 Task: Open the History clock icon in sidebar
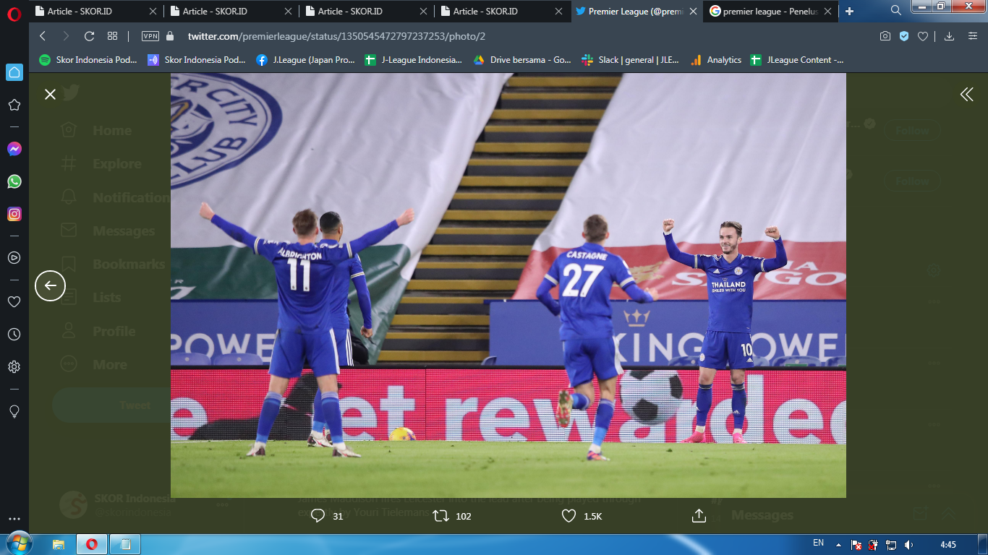[x=14, y=334]
